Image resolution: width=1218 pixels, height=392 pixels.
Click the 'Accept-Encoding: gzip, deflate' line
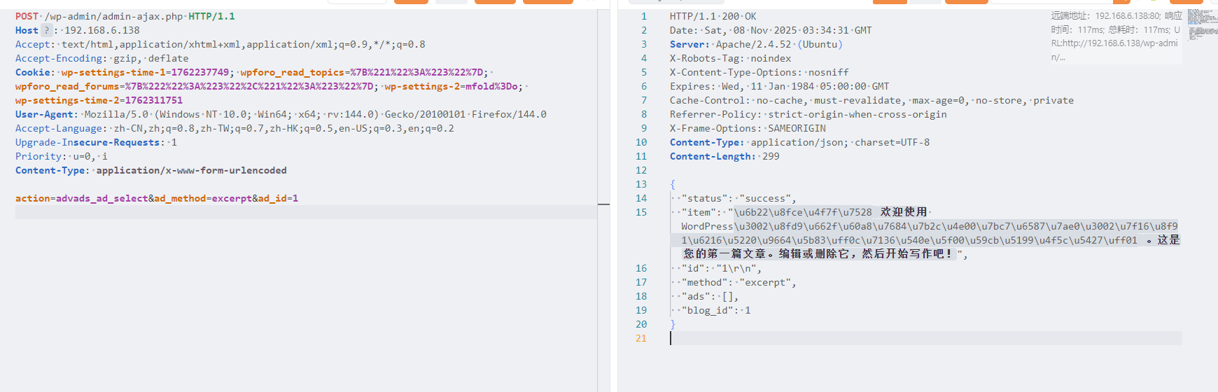[102, 58]
